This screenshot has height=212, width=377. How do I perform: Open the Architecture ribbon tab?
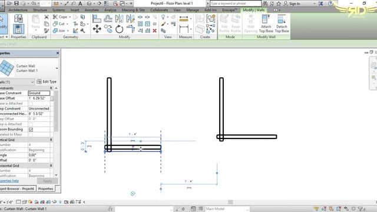(18, 10)
